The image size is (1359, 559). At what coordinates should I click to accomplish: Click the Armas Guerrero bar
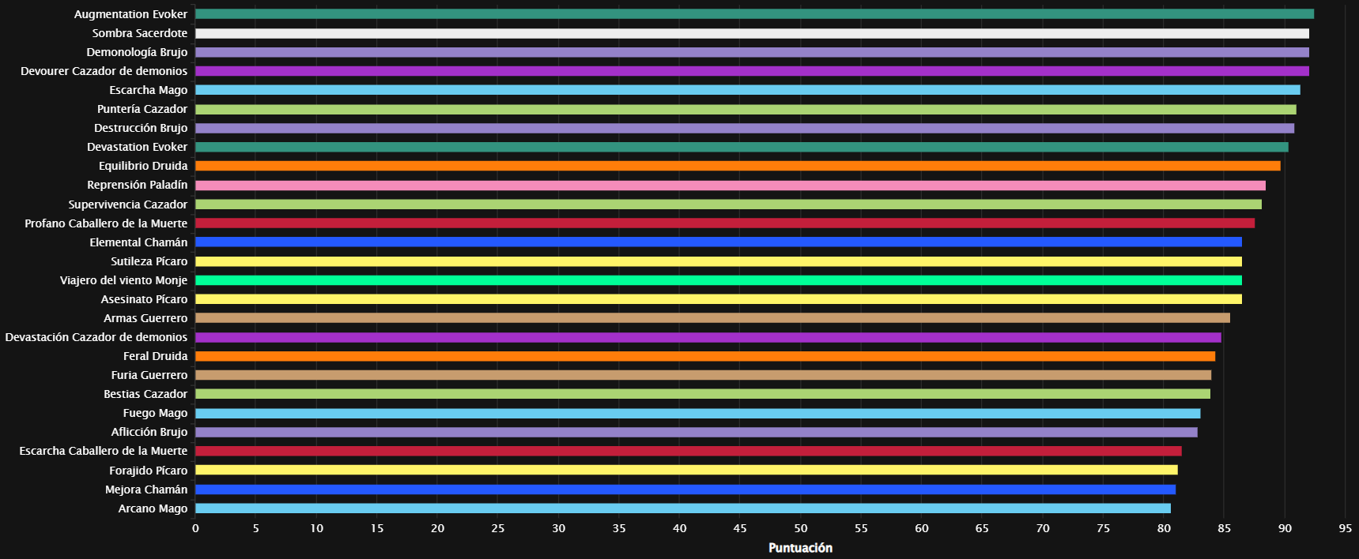(712, 318)
